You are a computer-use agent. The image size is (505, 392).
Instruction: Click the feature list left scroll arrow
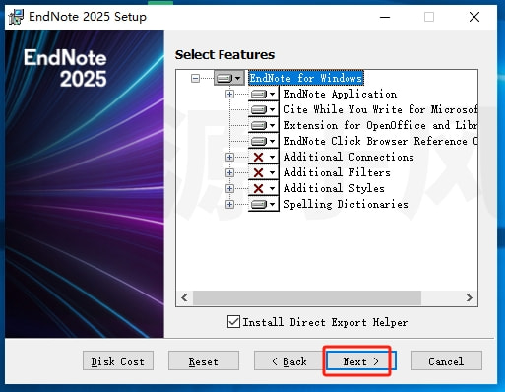pyautogui.click(x=184, y=297)
